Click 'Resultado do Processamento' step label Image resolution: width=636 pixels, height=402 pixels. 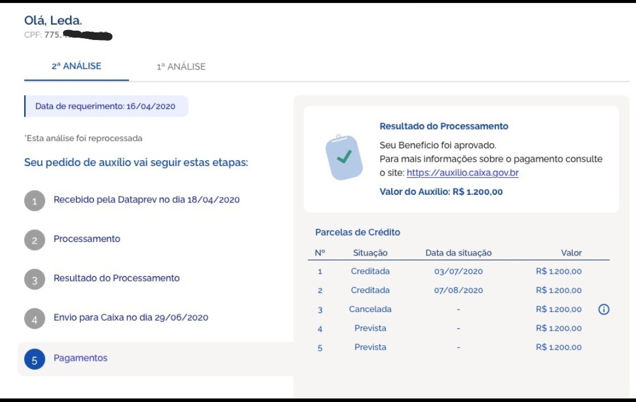117,278
